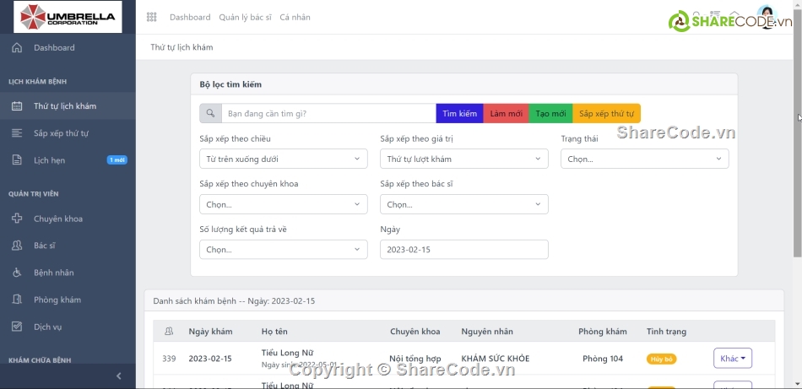Collapse the sidebar using the bottom arrow
Screen dimensions: 802x389
point(118,376)
